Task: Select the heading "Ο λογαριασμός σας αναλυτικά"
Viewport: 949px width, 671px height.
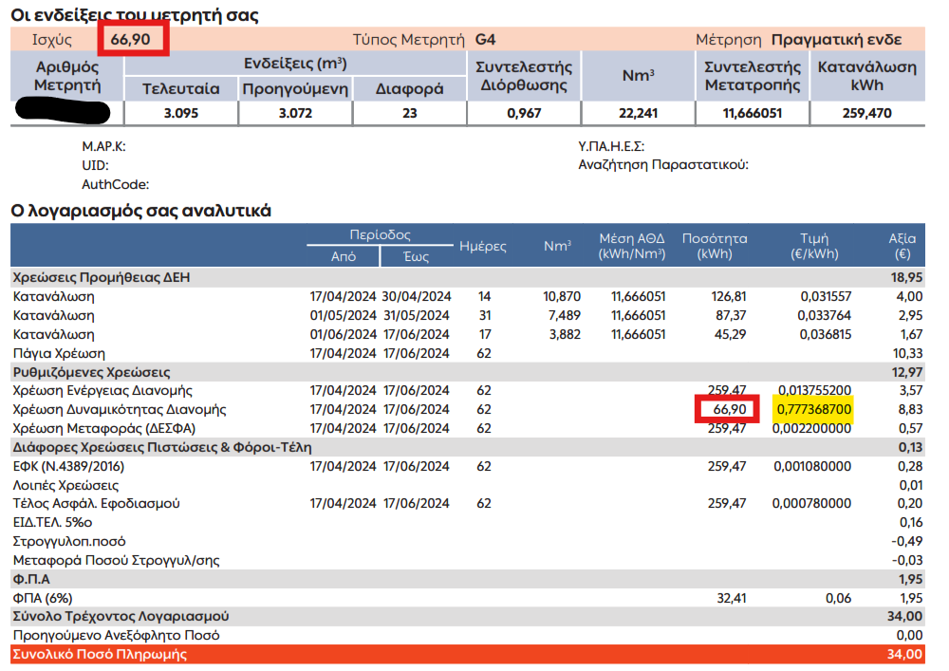Action: coord(141,211)
